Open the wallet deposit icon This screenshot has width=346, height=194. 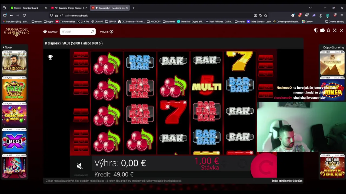tap(322, 30)
